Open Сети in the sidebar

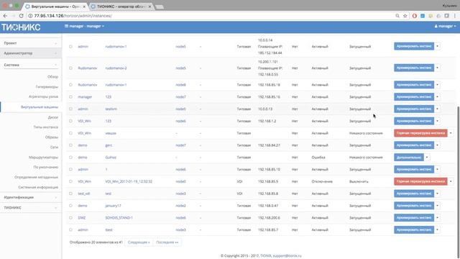coord(55,147)
